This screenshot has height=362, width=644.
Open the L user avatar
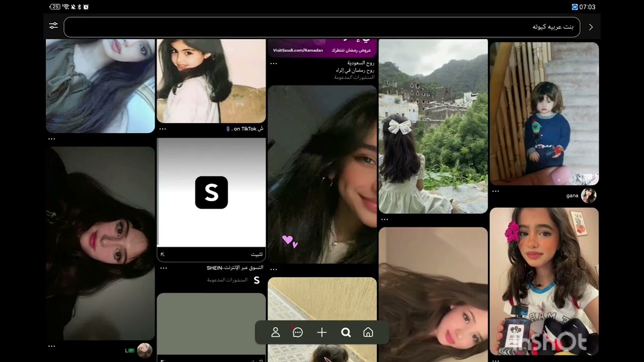[145, 350]
